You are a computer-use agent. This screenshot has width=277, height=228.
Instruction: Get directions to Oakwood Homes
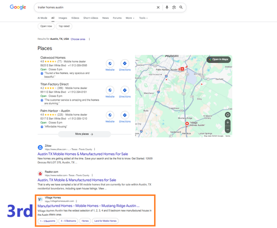tap(125, 64)
